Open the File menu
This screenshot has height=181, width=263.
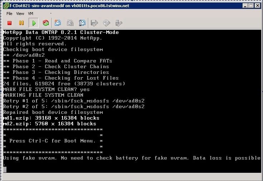[x=9, y=14]
